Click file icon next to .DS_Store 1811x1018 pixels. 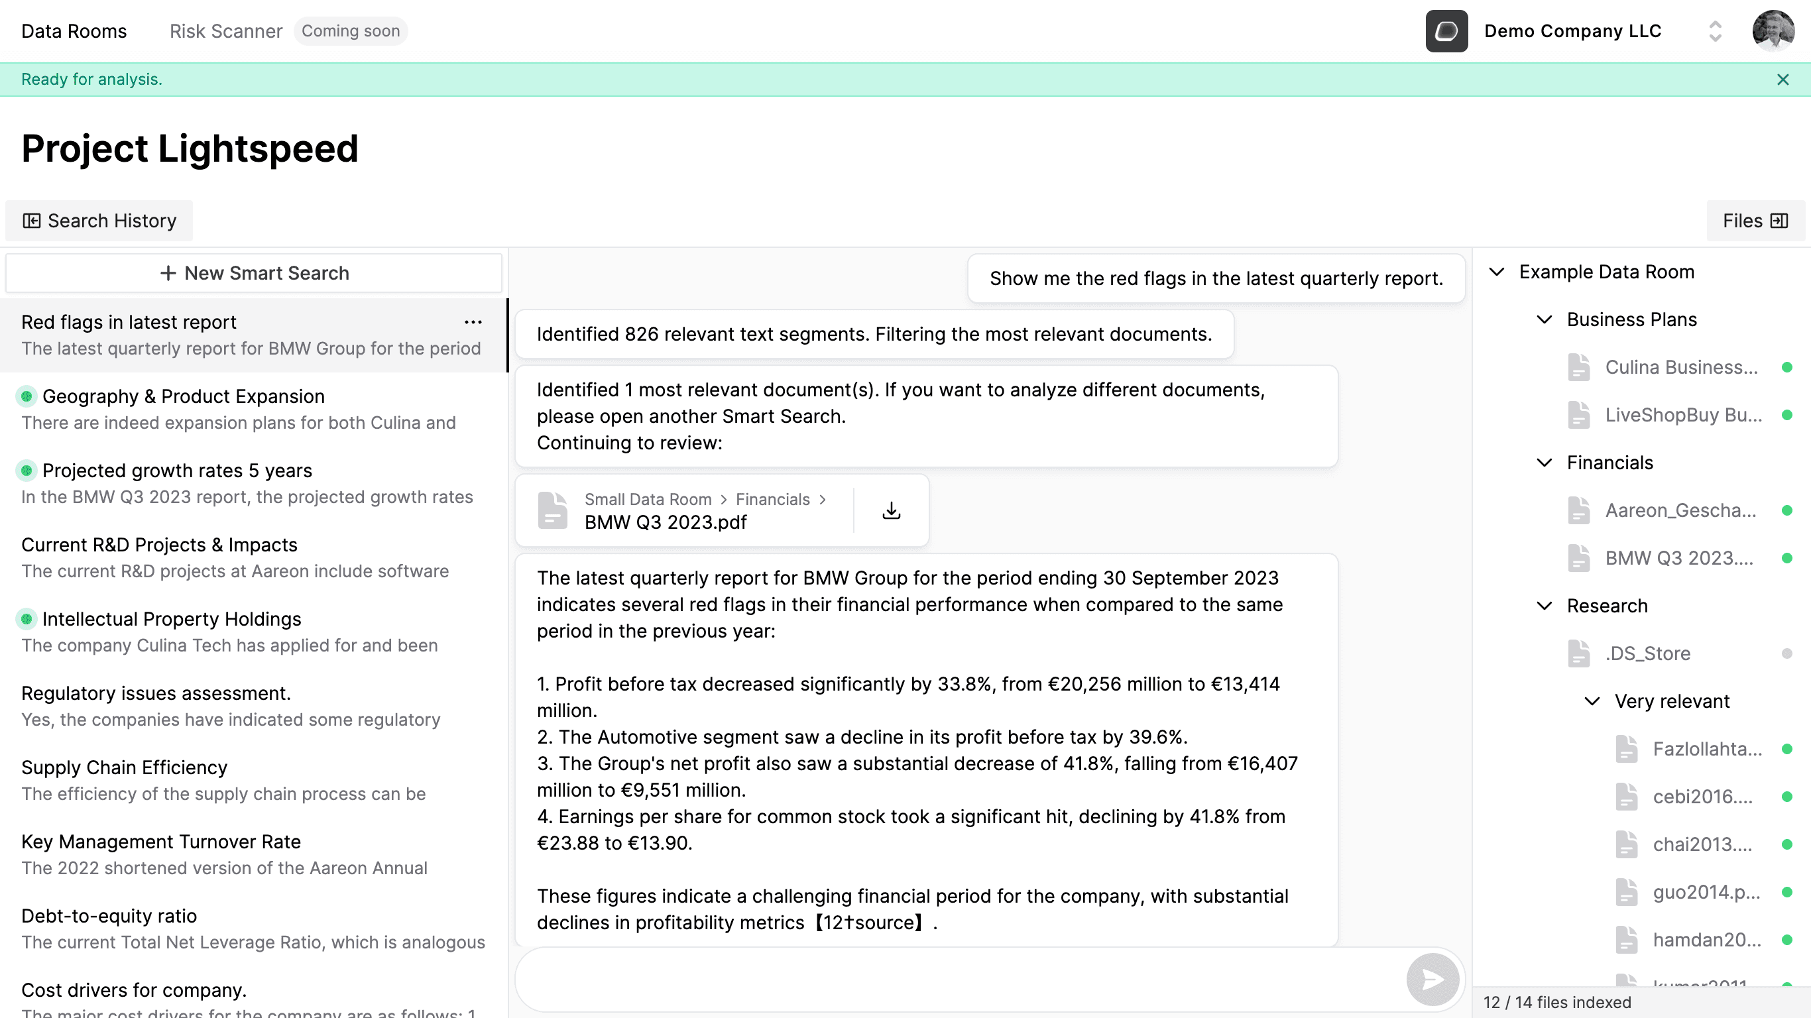(x=1578, y=654)
